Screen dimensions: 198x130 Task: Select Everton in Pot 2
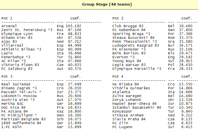coord(120,57)
